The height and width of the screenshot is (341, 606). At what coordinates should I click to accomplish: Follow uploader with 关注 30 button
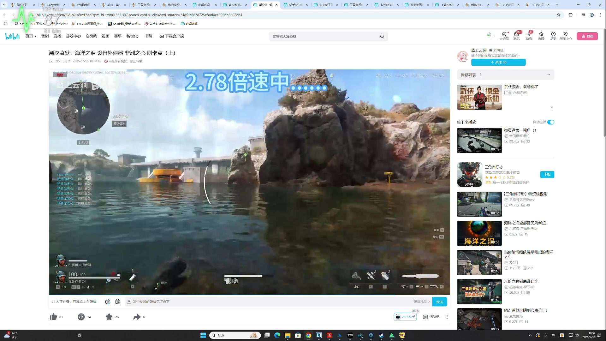pos(498,63)
